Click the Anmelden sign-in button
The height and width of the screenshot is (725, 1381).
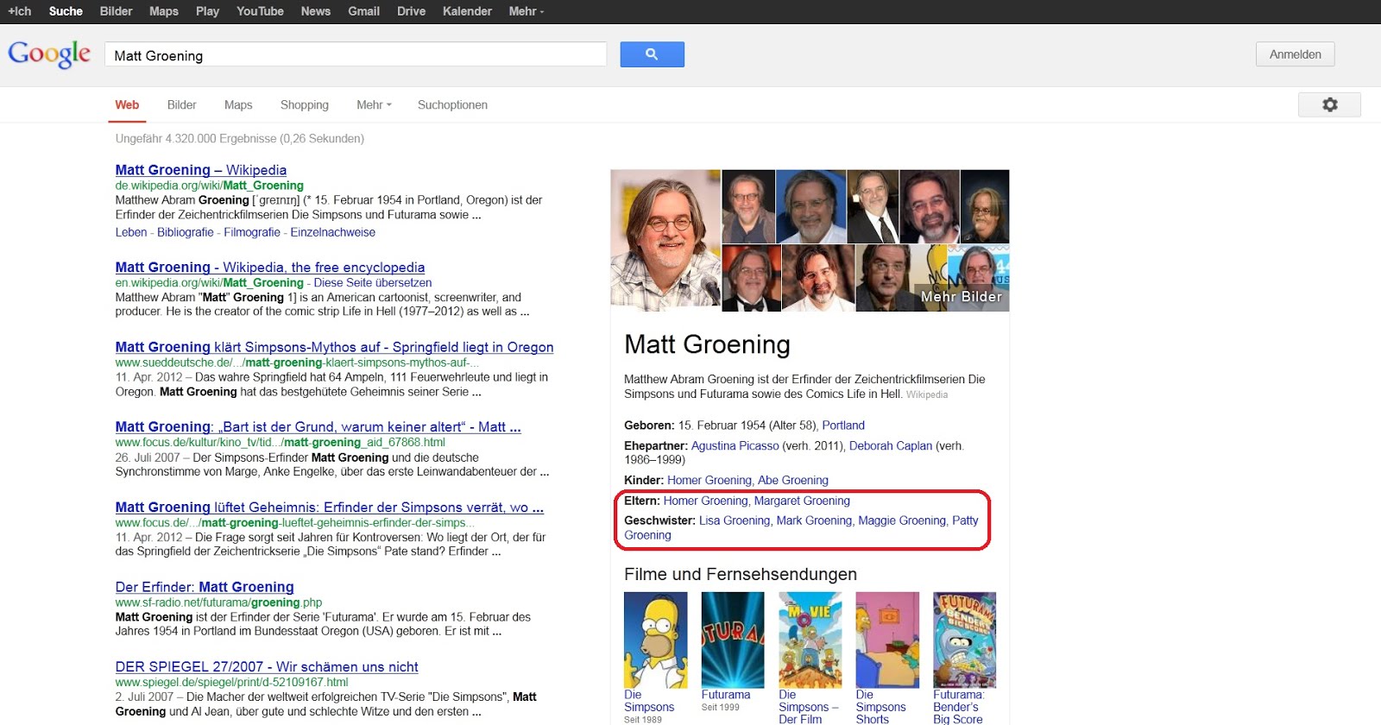[x=1295, y=54]
